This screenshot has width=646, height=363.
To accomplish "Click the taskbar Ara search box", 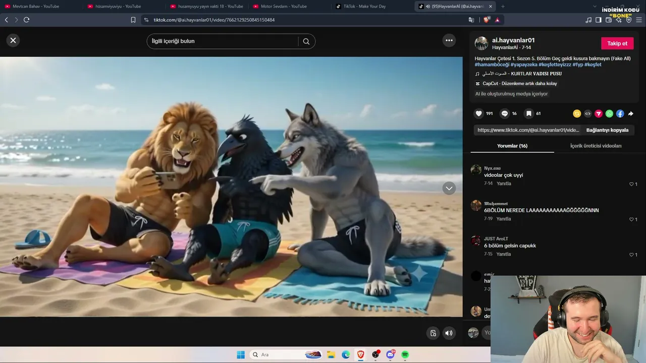I will [x=286, y=355].
